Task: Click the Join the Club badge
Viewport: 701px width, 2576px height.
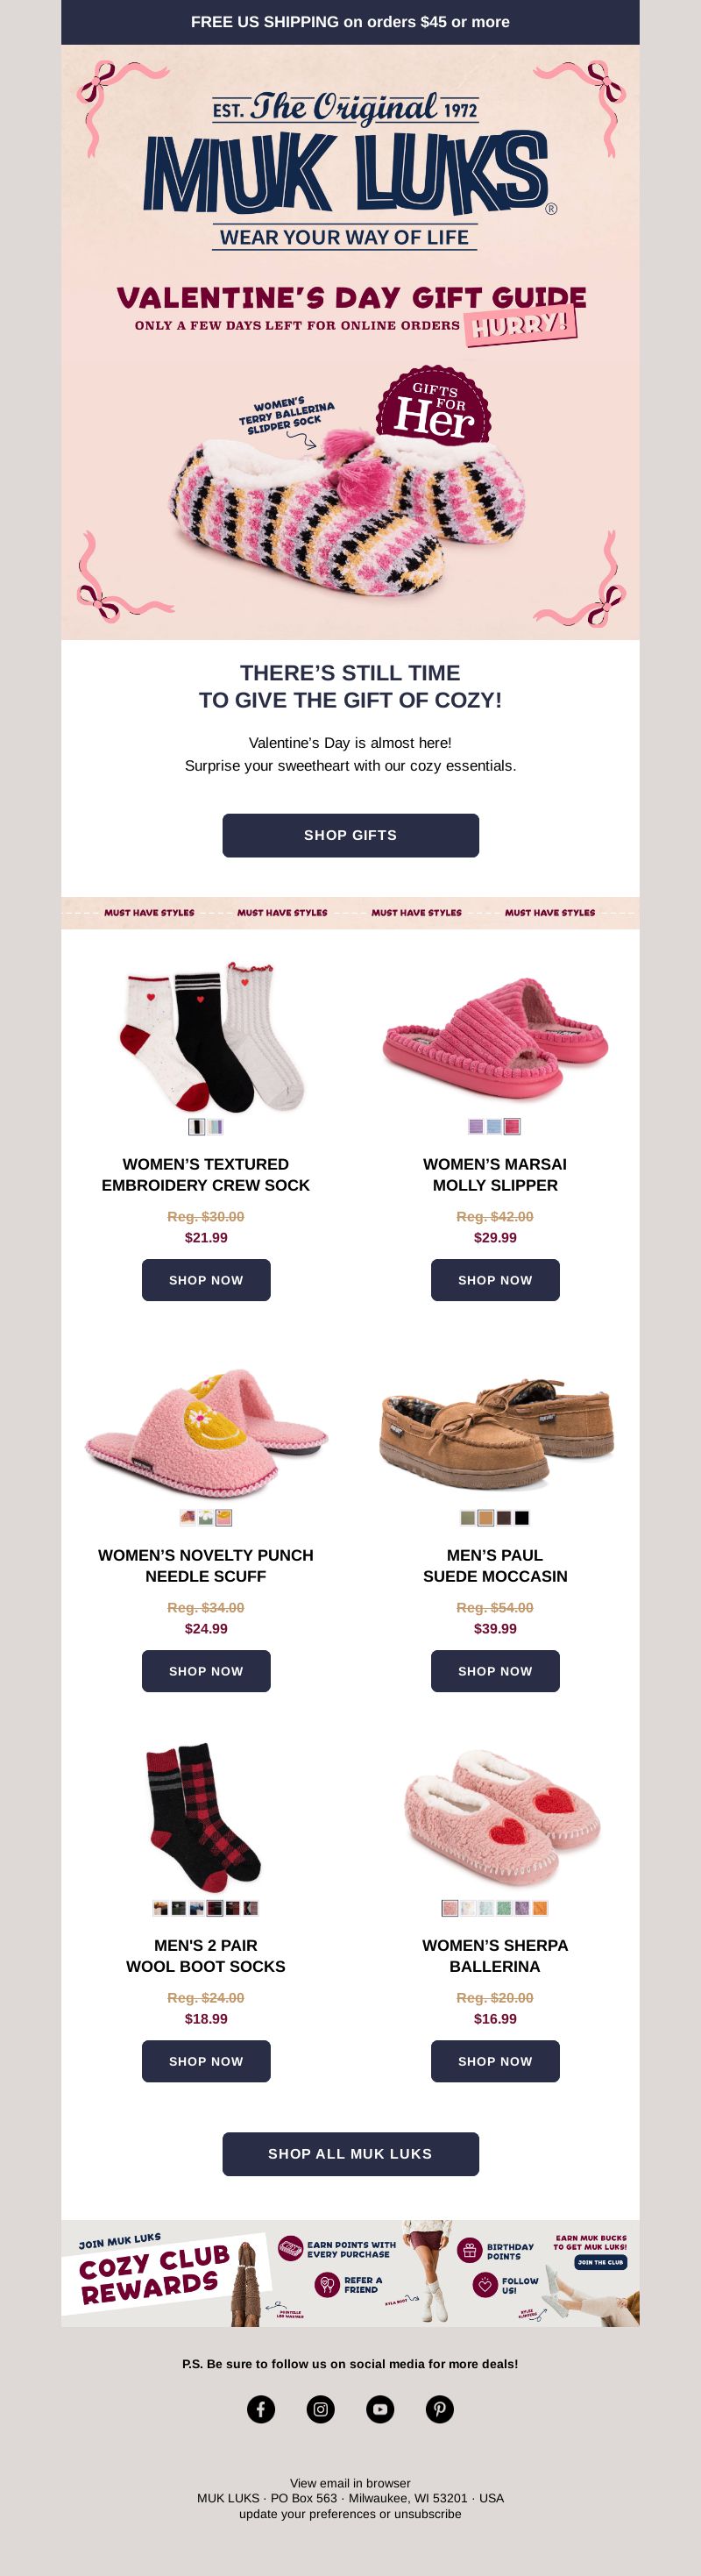Action: [x=600, y=2262]
